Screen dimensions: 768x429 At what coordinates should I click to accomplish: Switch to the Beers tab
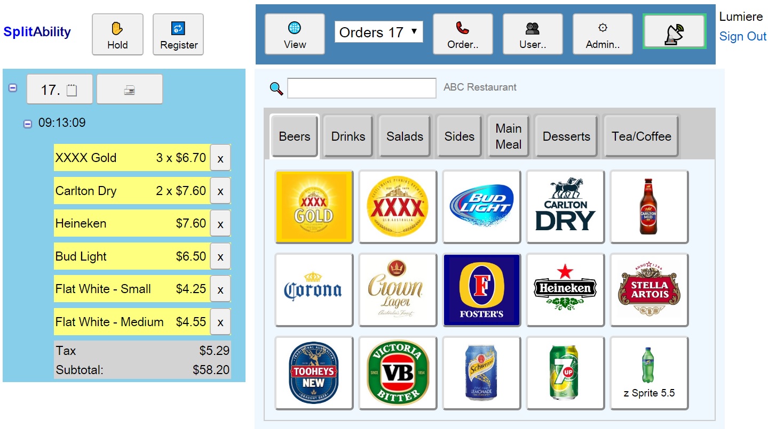point(295,136)
